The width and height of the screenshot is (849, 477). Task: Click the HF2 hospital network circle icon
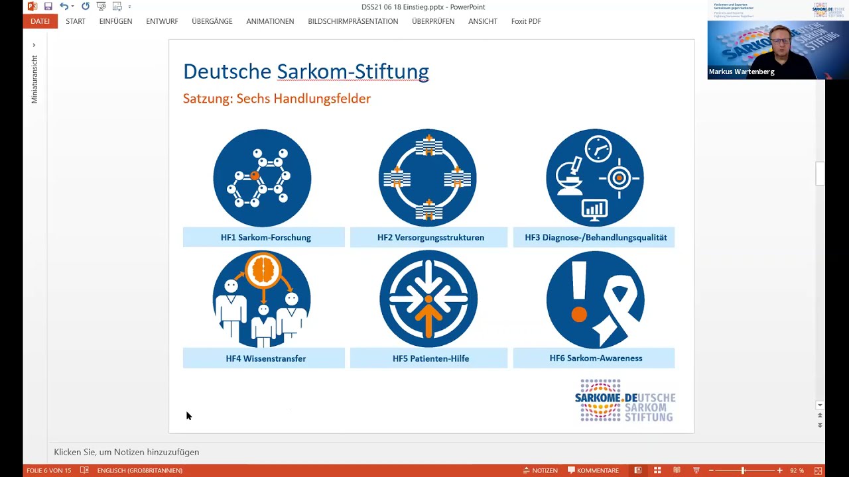pyautogui.click(x=428, y=178)
